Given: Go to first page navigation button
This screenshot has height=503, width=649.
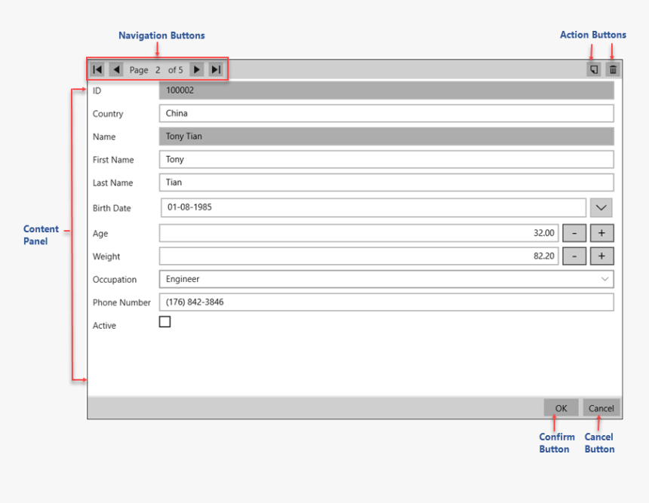Looking at the screenshot, I should [97, 69].
